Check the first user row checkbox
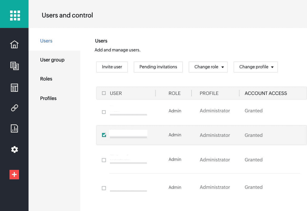 104,112
